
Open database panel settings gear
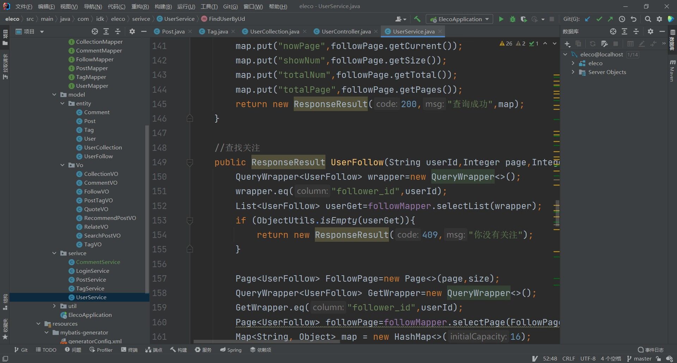651,31
